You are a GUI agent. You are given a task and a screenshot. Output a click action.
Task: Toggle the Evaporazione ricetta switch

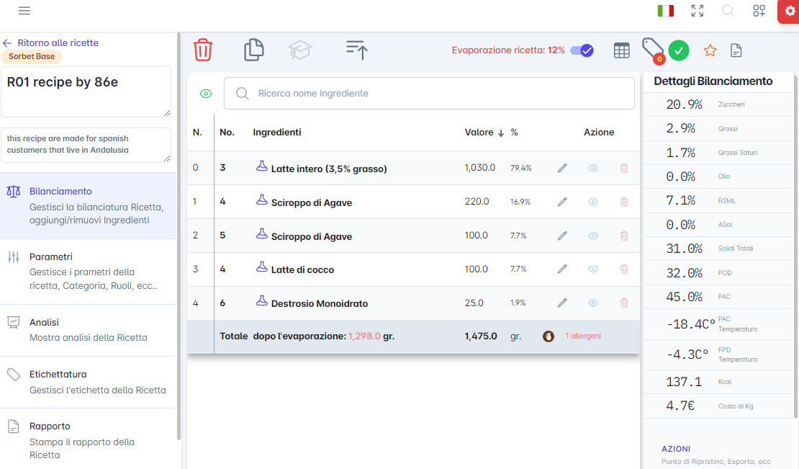coord(582,50)
